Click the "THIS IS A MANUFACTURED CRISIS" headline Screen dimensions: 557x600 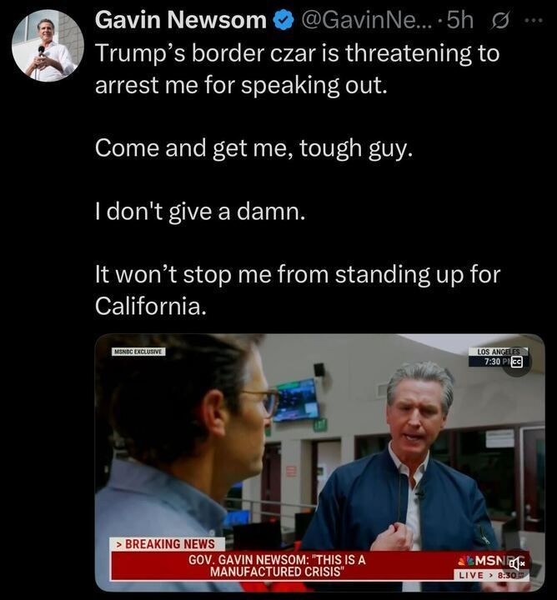[x=276, y=566]
